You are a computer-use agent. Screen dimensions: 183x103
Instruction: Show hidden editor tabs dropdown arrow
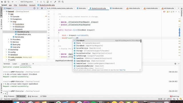pyautogui.click(x=178, y=8)
